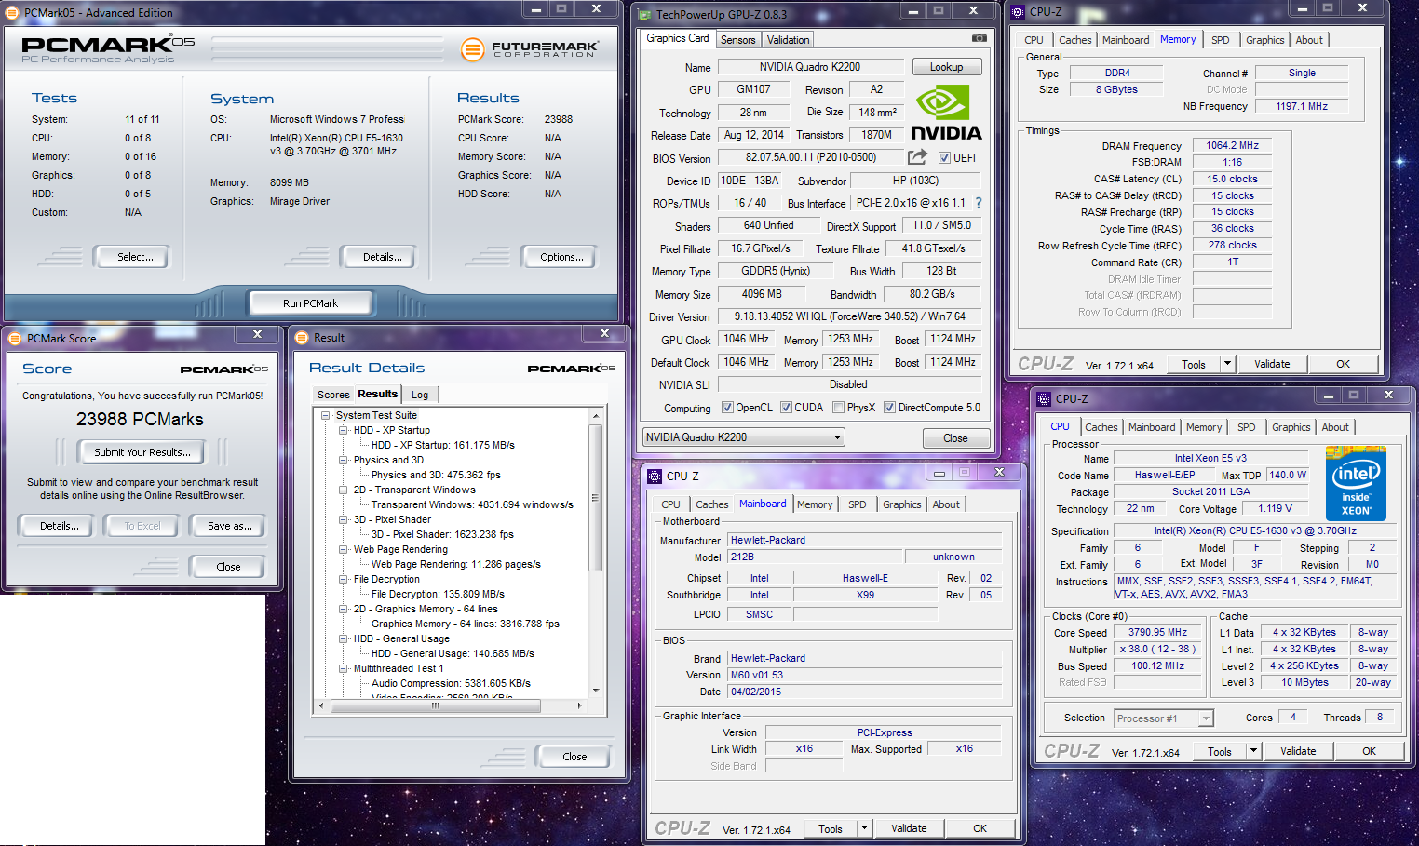
Task: Click the horizontal scrollbar thumb in Result Details
Action: (435, 705)
